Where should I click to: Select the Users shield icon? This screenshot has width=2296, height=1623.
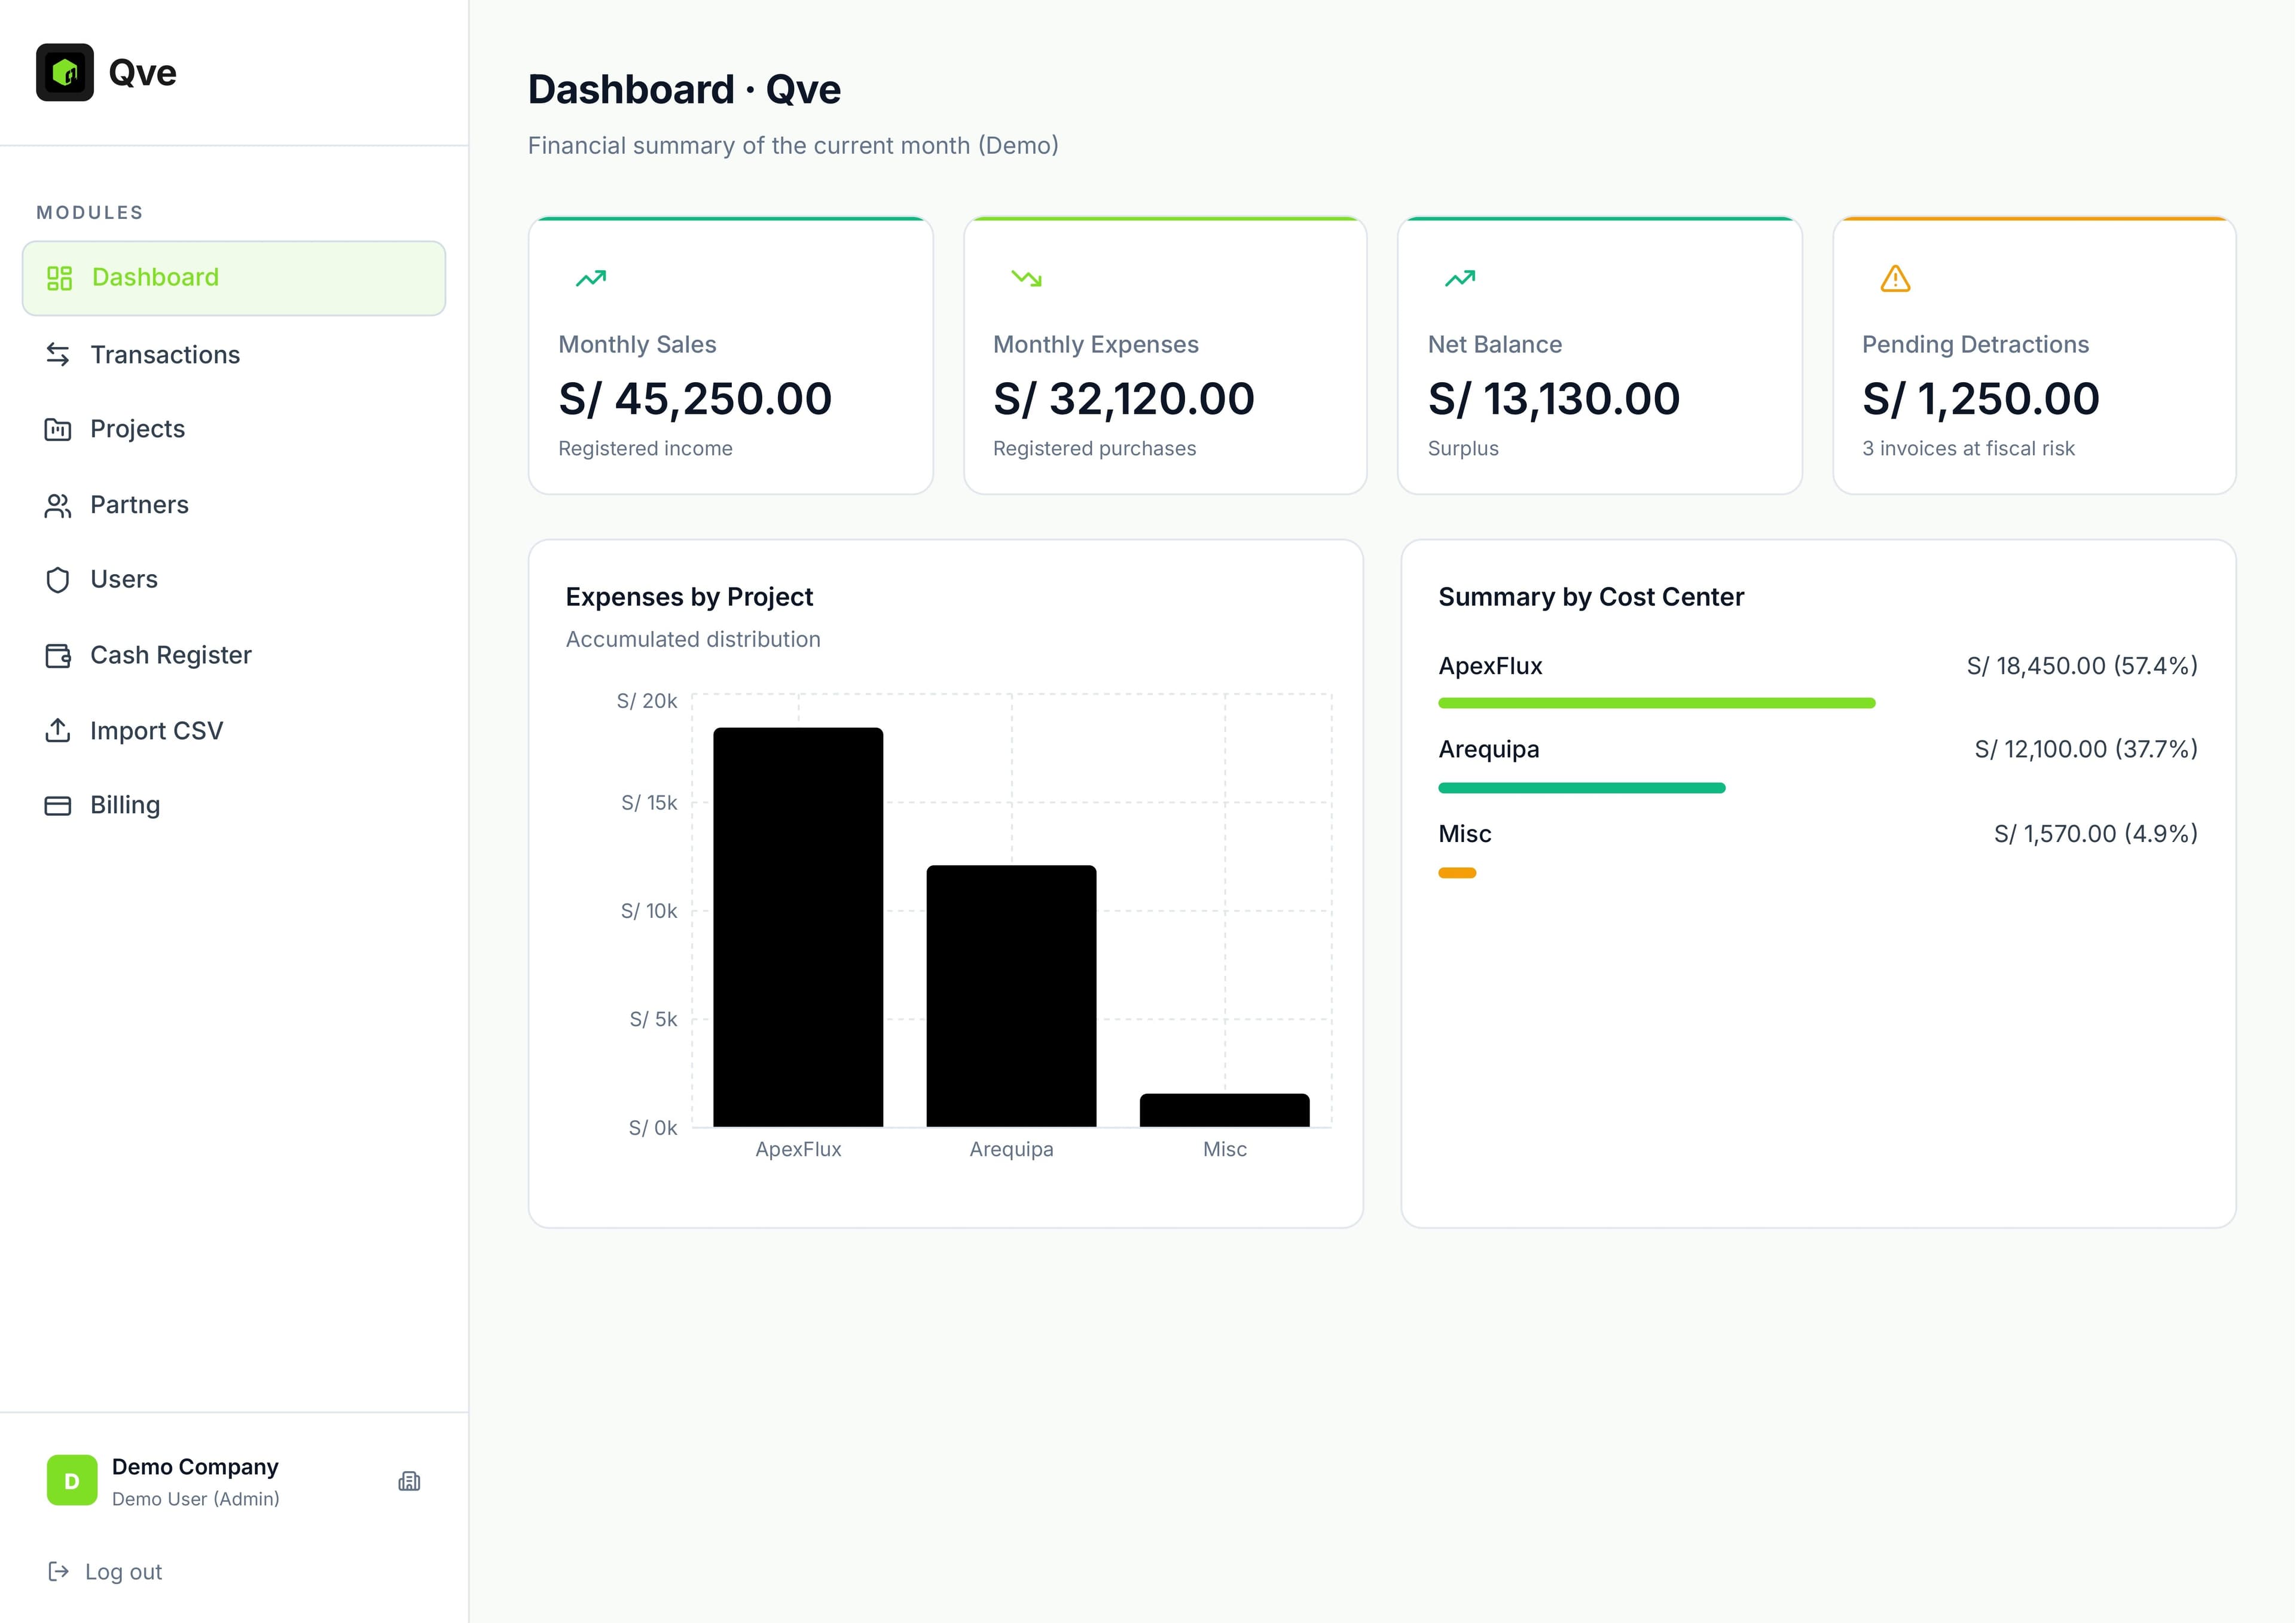coord(59,579)
